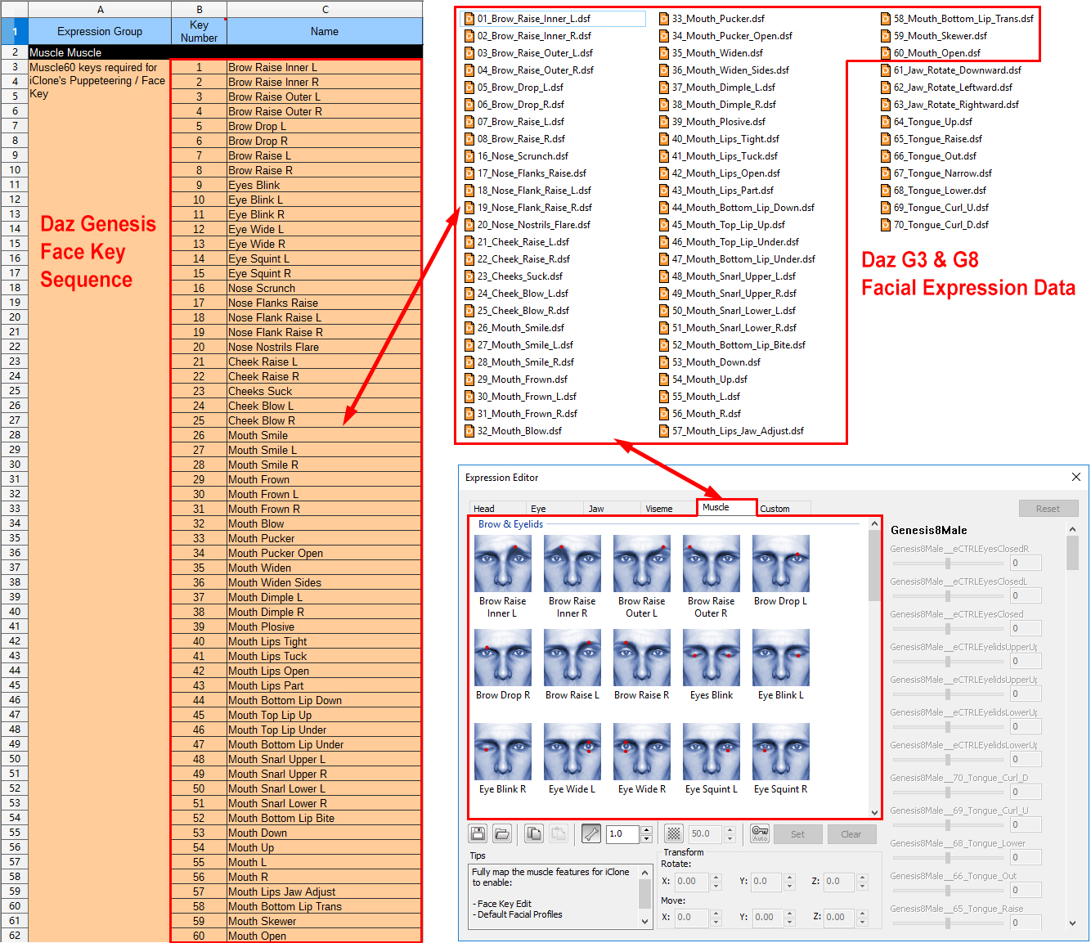Click the Rotate Y input field
The height and width of the screenshot is (943, 1091).
pyautogui.click(x=767, y=882)
